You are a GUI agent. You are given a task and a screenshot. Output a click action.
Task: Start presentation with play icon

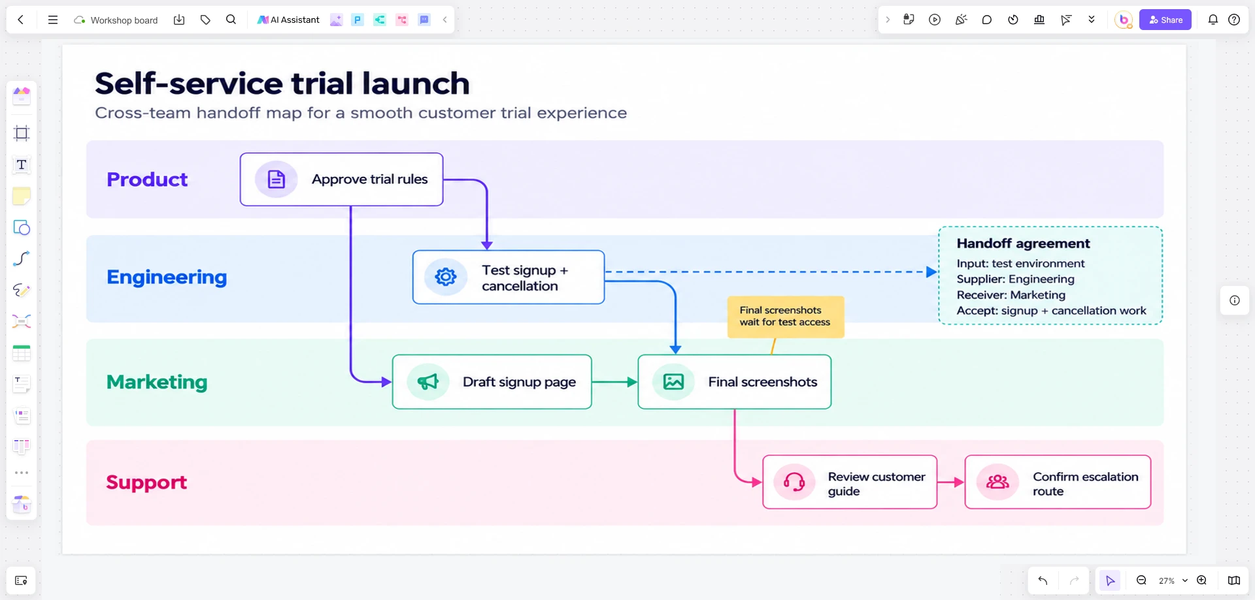point(935,20)
